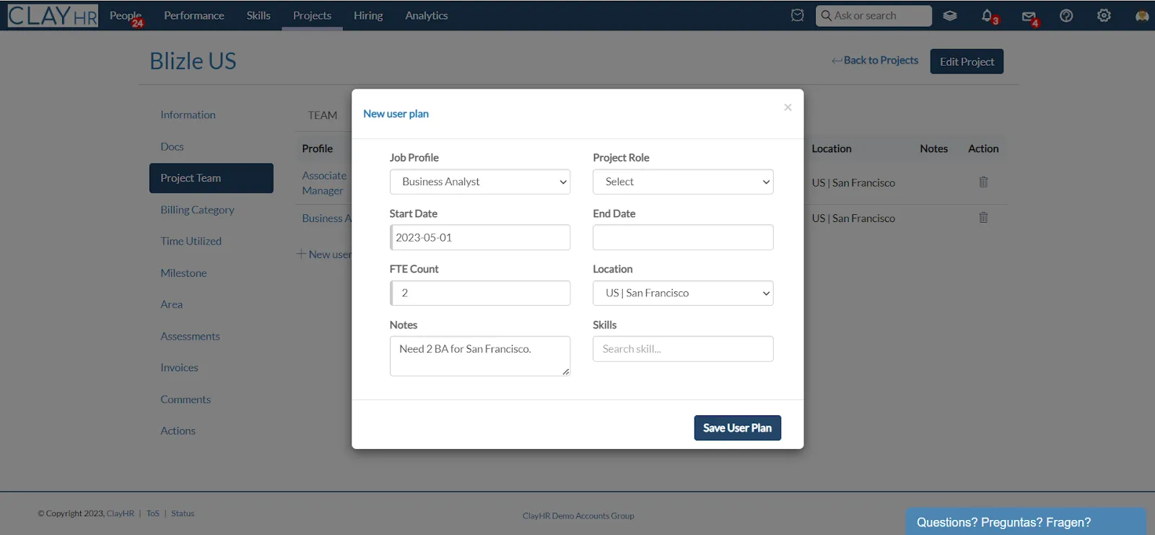Open the ClayHR footer link
The height and width of the screenshot is (535, 1155).
tap(121, 513)
